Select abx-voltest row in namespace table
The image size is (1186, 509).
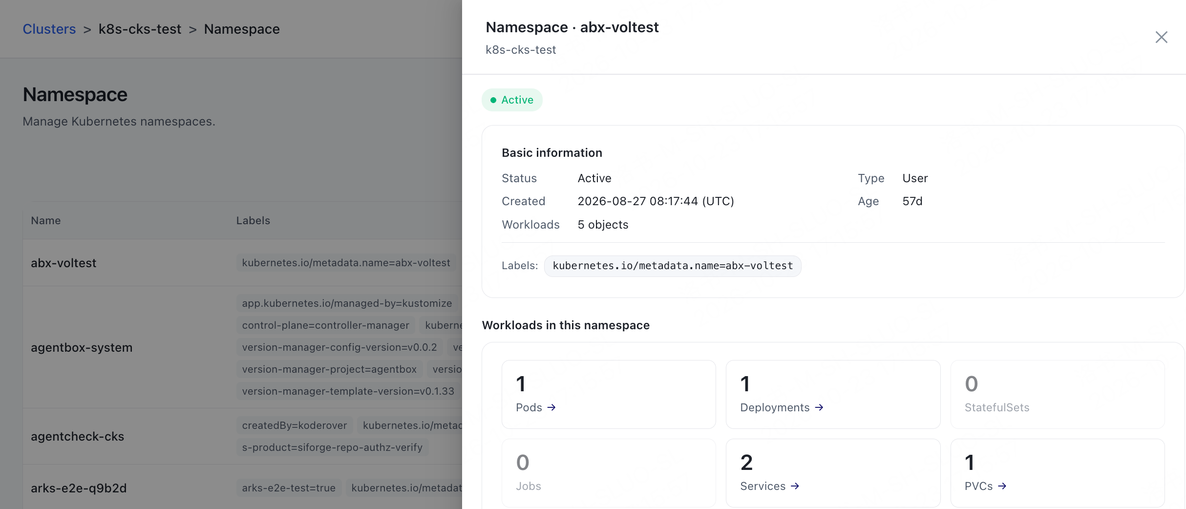(x=242, y=263)
